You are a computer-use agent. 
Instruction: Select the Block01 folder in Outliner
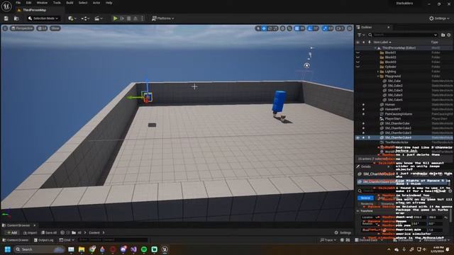click(x=390, y=52)
